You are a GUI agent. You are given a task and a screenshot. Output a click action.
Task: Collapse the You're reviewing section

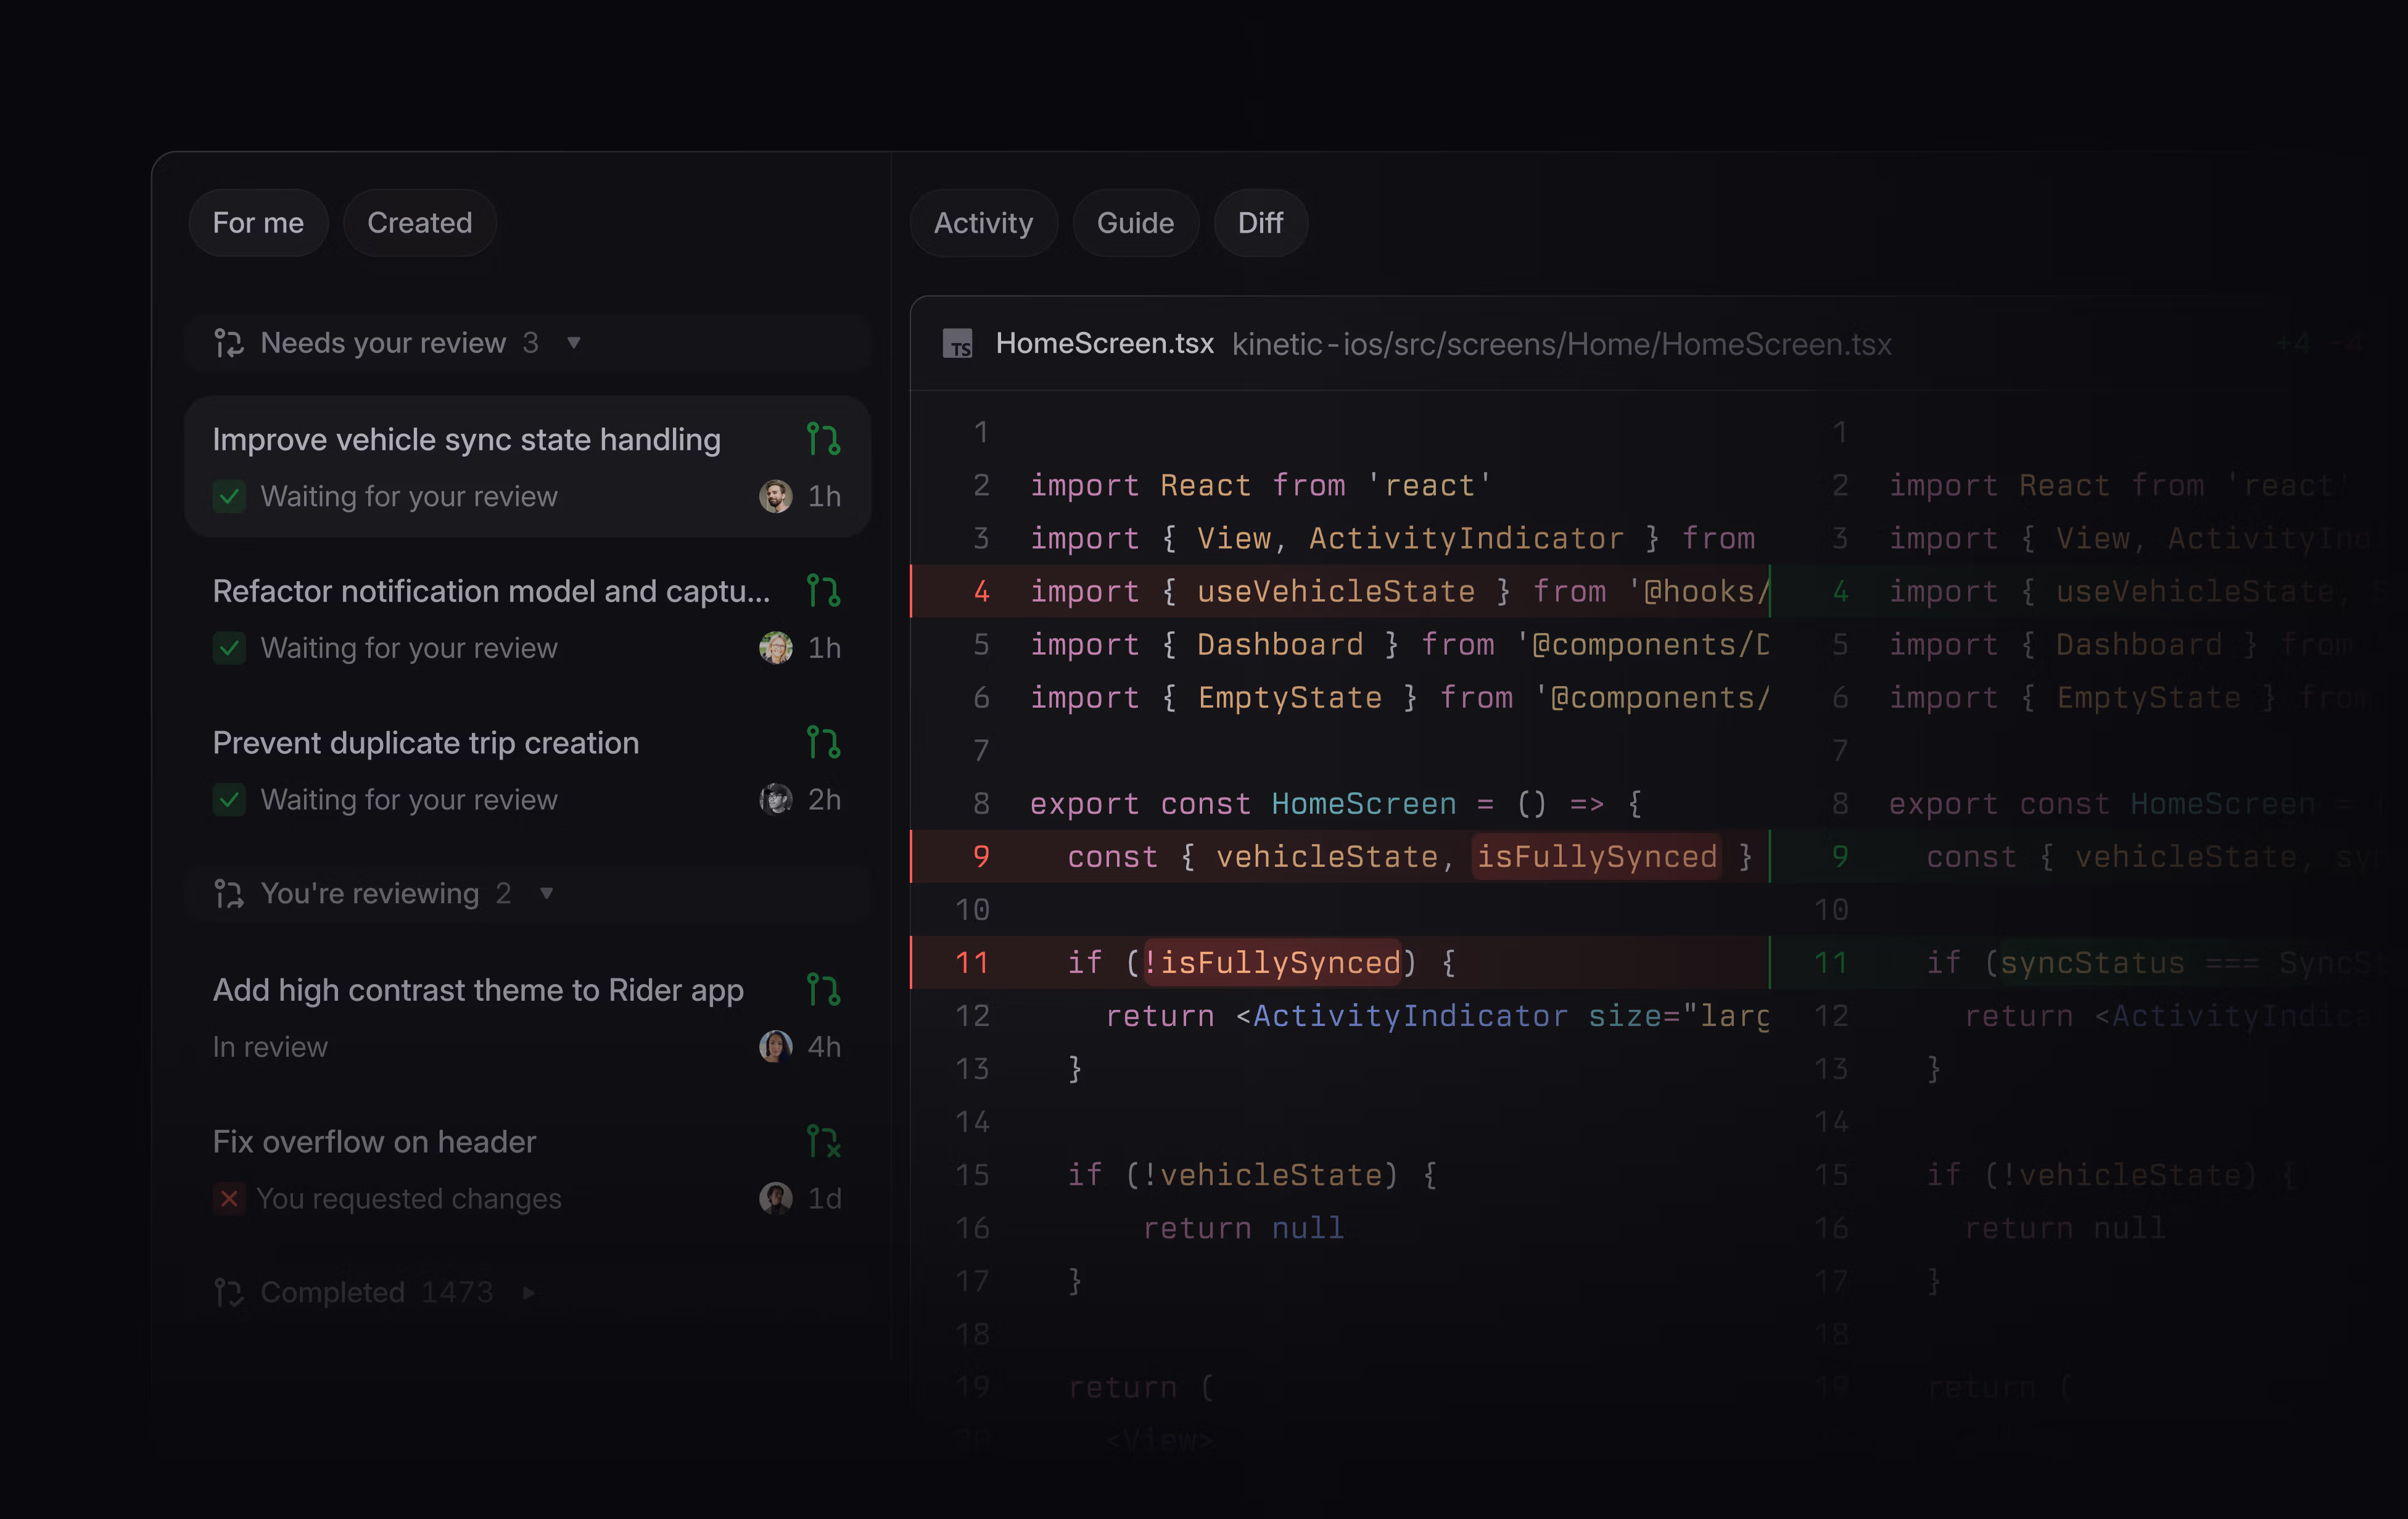(546, 893)
